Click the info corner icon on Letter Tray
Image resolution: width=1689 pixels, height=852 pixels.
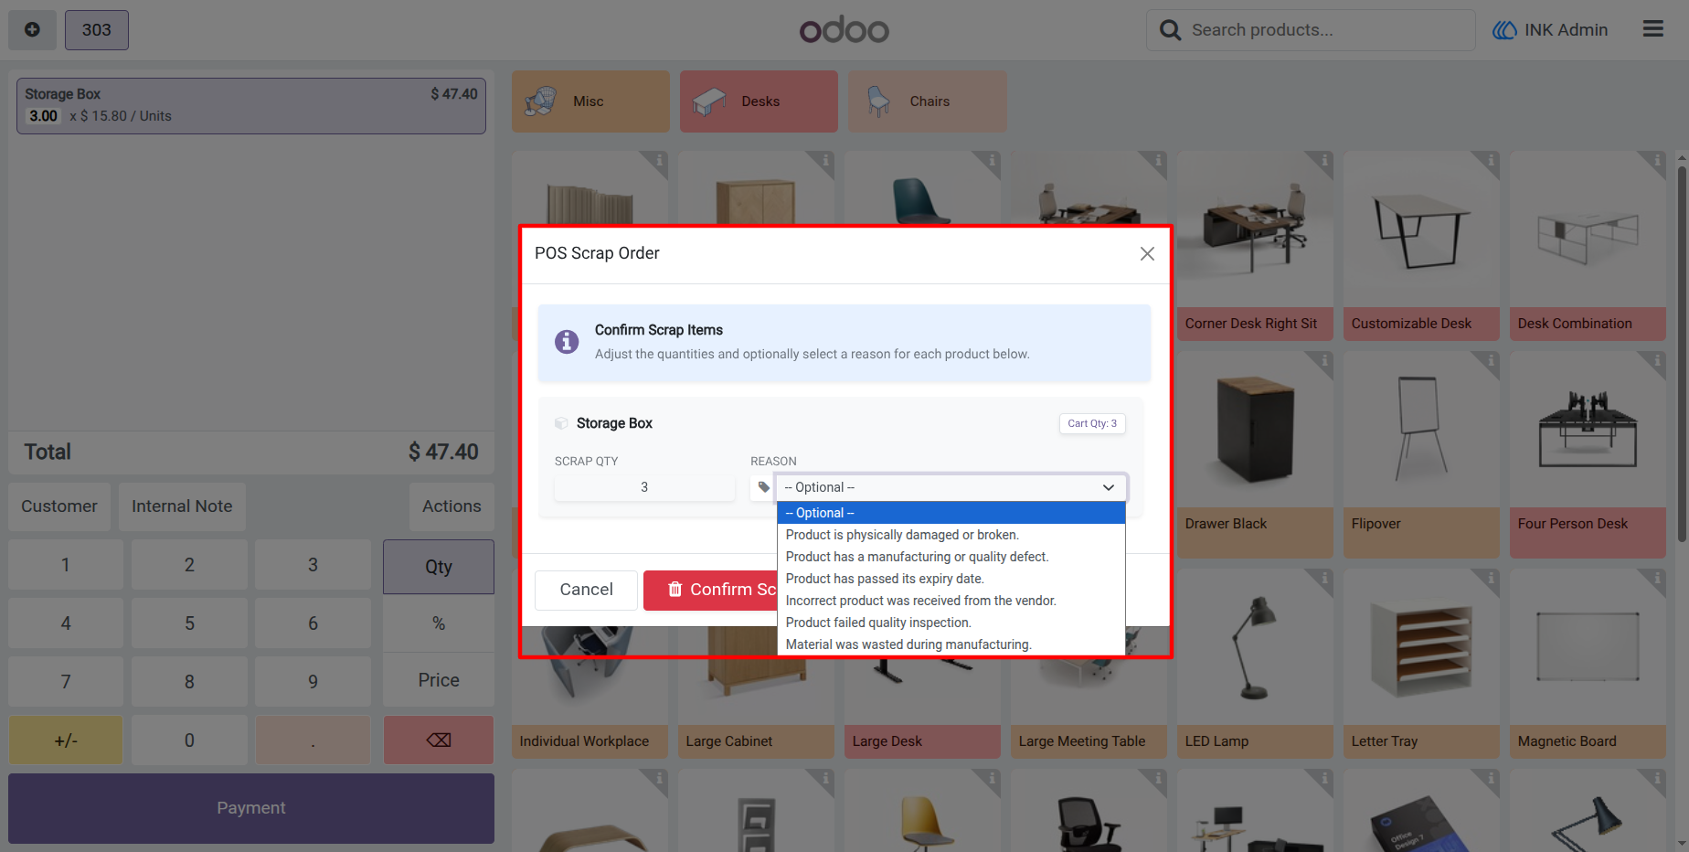1491,579
